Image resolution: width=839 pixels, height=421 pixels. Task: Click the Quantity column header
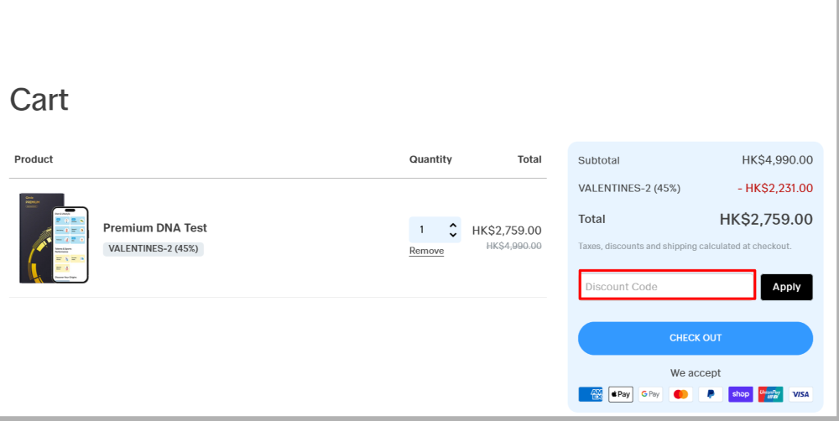click(430, 159)
